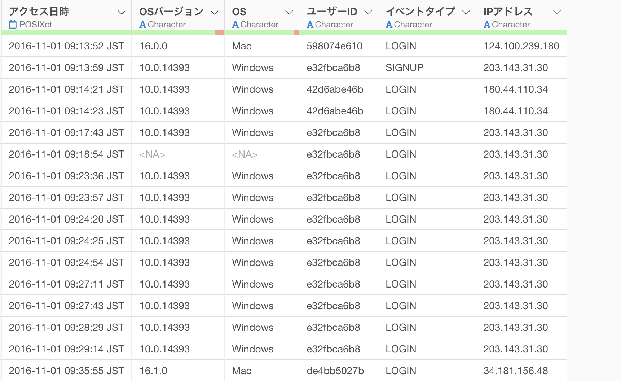Select the ユーザーID column header title

[332, 12]
